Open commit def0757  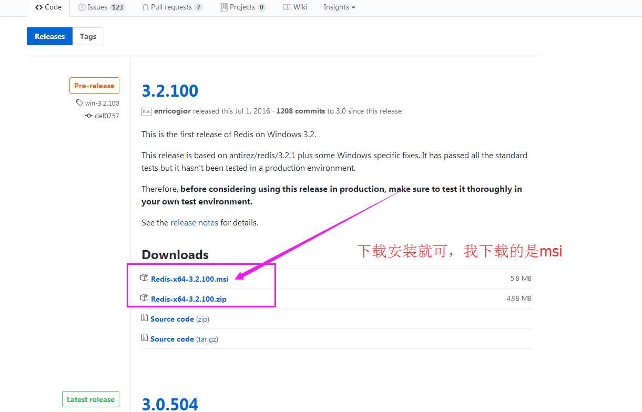[107, 116]
